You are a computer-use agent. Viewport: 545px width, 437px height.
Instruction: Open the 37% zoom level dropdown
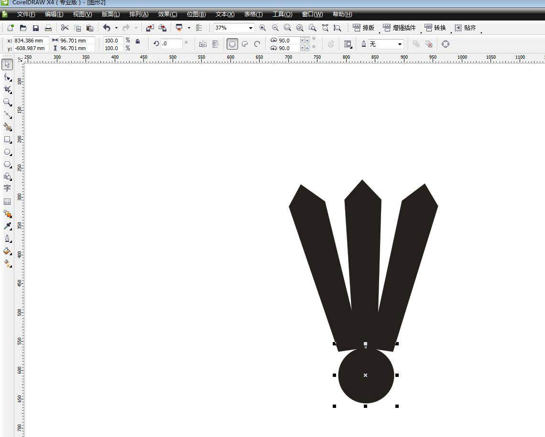(250, 28)
